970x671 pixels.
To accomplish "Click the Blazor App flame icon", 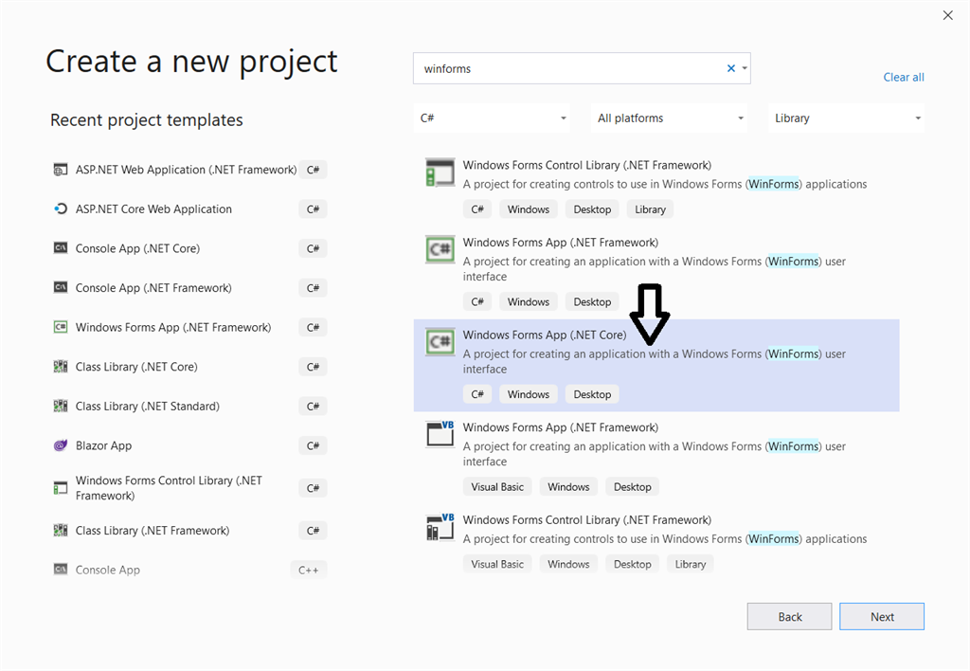I will click(61, 445).
